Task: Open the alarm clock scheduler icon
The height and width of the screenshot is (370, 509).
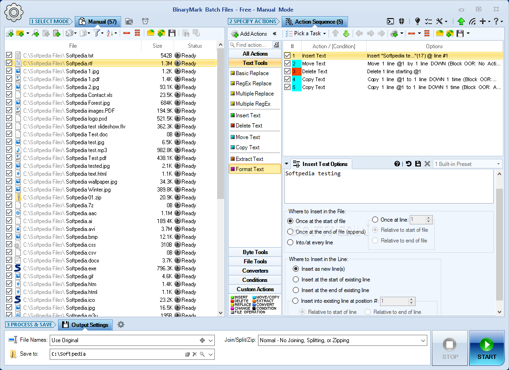Action: tap(145, 21)
